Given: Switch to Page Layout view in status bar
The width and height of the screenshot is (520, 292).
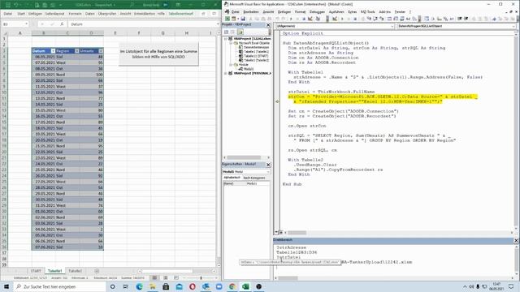Looking at the screenshot, I should click(x=166, y=277).
